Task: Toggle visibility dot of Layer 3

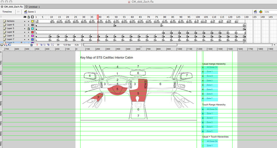Action: [x=25, y=36]
